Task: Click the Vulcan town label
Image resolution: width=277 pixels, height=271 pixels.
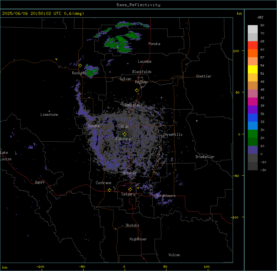Action: pos(174,255)
